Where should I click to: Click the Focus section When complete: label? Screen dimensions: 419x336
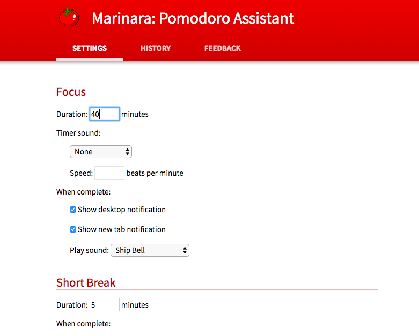[x=83, y=192]
